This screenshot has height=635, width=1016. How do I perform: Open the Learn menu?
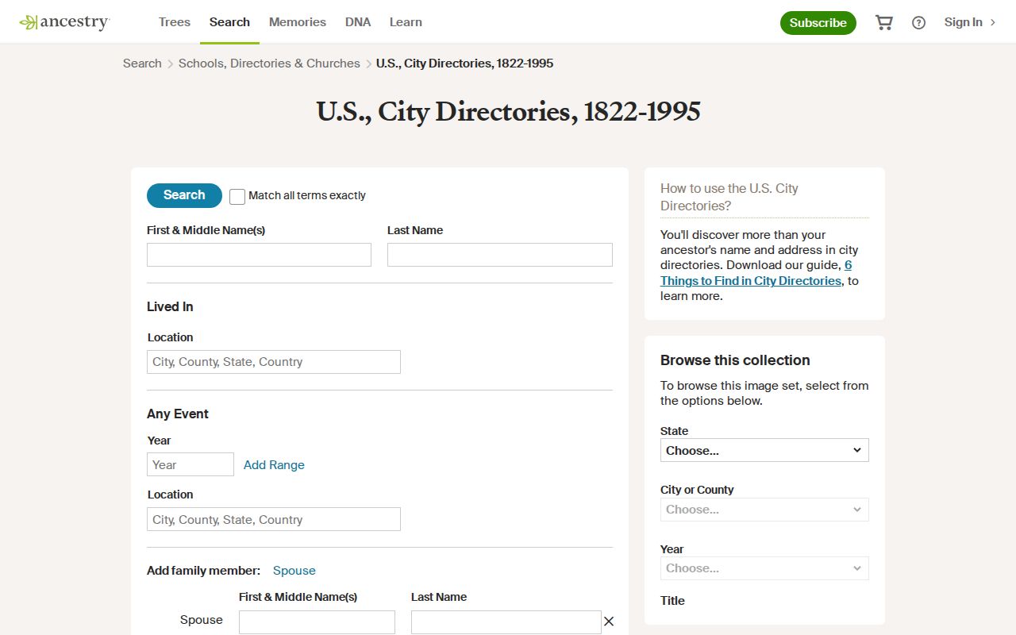406,22
